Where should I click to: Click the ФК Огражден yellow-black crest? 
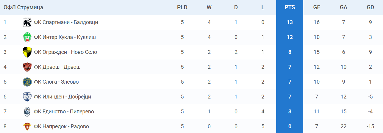(x=27, y=52)
